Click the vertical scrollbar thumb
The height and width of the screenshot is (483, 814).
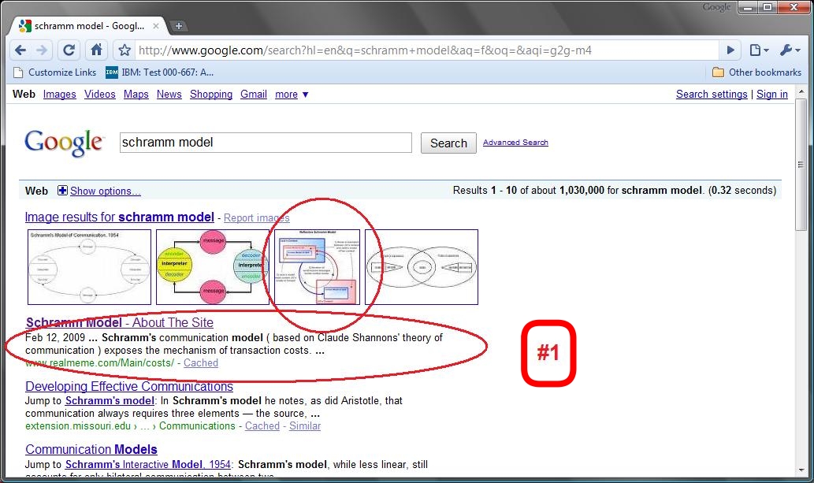(x=801, y=165)
